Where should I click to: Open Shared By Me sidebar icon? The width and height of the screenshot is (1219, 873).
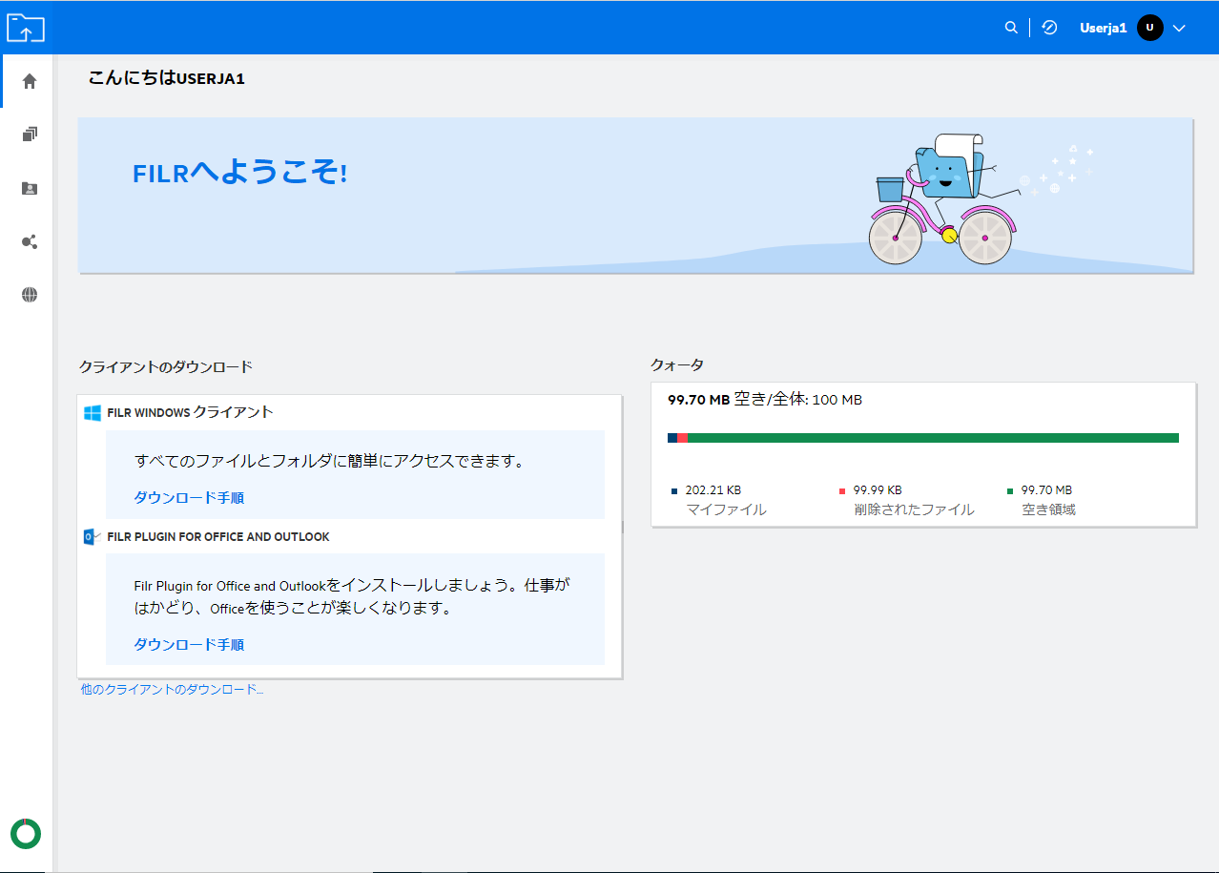(30, 241)
